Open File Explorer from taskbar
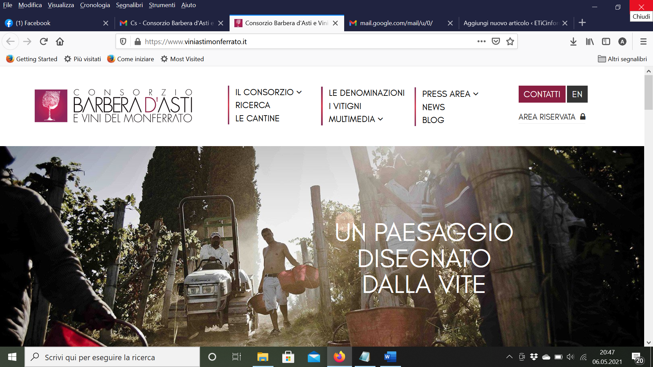 click(263, 357)
